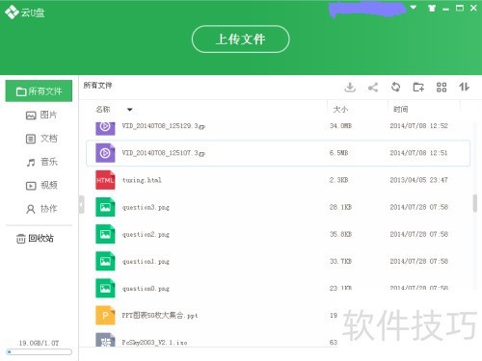The height and width of the screenshot is (361, 482).
Task: Open the 所有文件 category
Action: pos(39,91)
